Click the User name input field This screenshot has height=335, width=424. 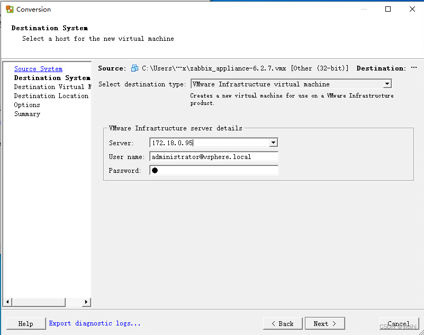point(214,156)
